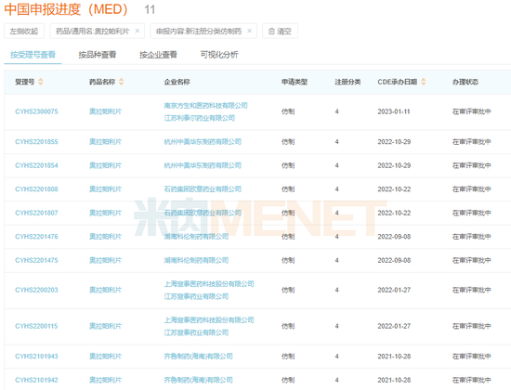Open acceptance number CYHS2200115

click(x=36, y=326)
